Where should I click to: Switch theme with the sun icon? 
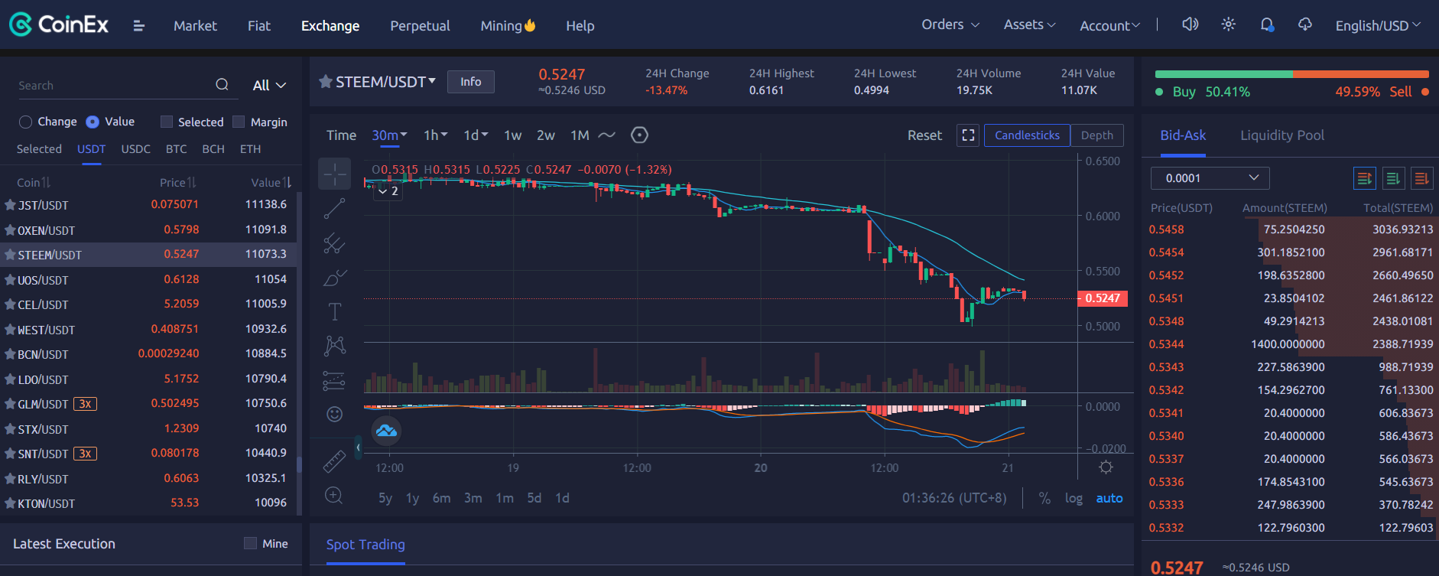pos(1228,24)
